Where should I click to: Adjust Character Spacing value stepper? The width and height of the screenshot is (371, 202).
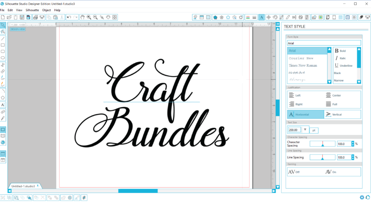[353, 144]
